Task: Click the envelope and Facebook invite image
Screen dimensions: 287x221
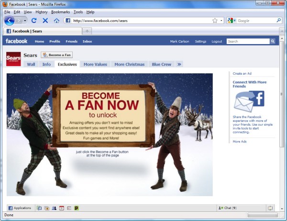Action: click(x=249, y=102)
